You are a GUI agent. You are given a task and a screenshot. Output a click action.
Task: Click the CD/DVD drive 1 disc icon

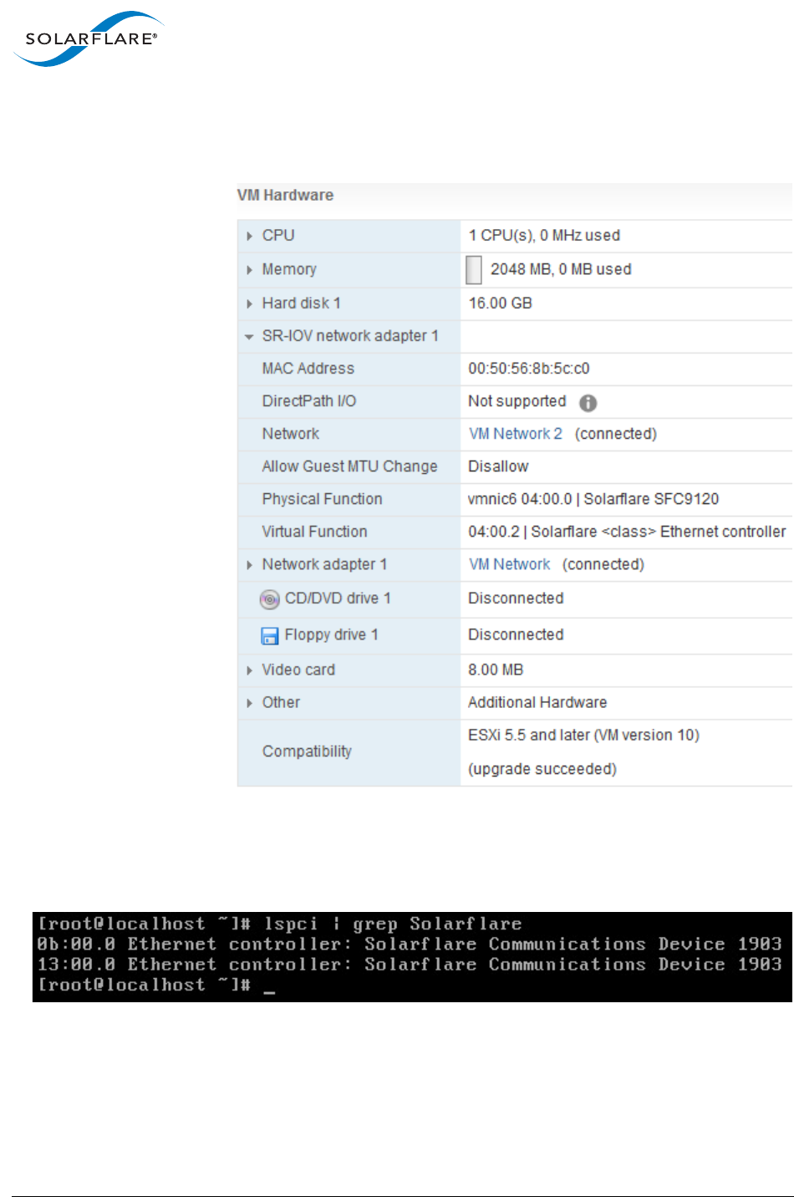pos(269,599)
